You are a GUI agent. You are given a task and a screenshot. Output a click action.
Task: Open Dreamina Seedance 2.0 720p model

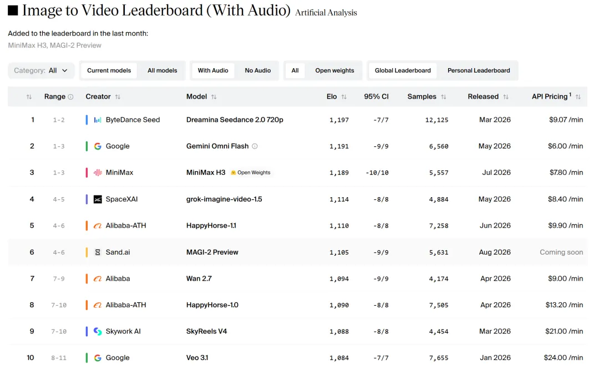[235, 120]
